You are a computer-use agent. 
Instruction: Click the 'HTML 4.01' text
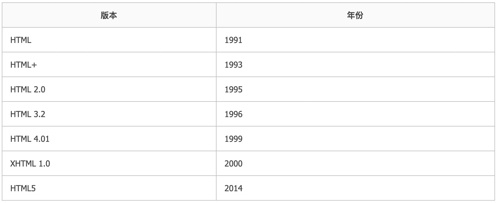(30, 139)
